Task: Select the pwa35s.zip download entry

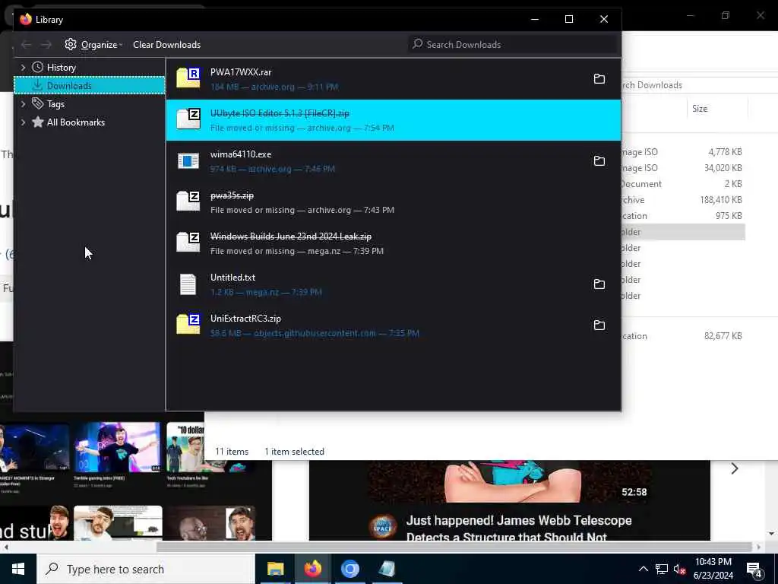Action: (393, 202)
